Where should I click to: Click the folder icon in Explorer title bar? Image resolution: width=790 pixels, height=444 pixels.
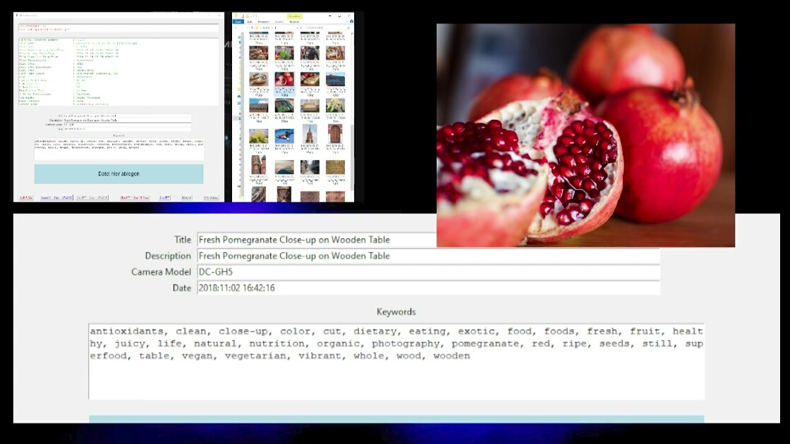[236, 16]
